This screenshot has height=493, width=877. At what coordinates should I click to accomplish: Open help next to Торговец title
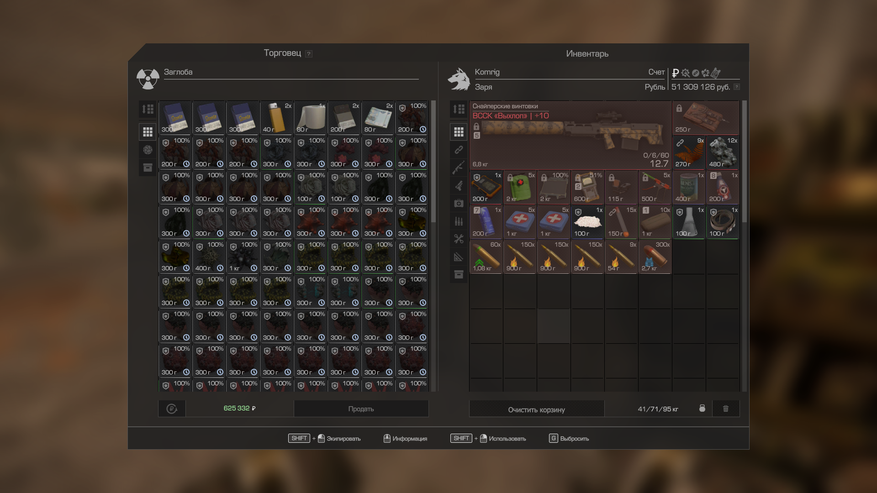[x=309, y=54]
